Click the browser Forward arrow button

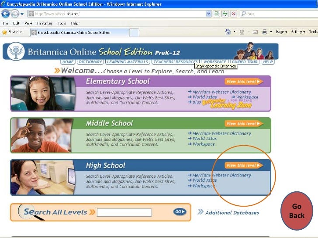[x=14, y=14]
